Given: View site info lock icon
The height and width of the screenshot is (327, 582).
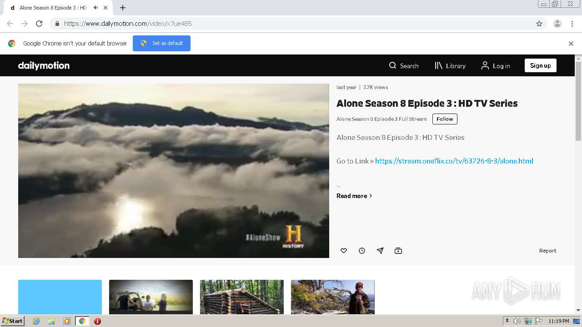Looking at the screenshot, I should pyautogui.click(x=57, y=24).
